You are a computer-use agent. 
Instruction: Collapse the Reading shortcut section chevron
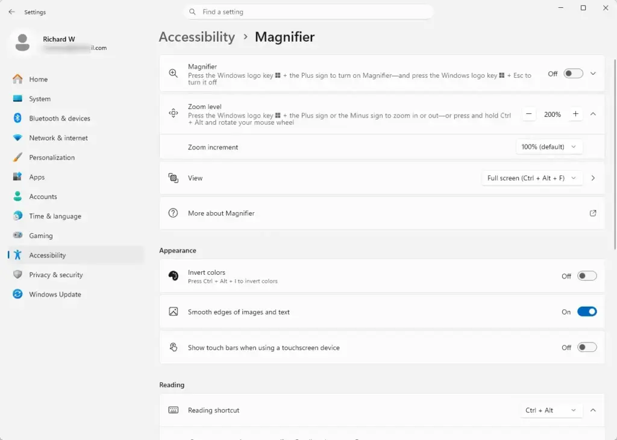pos(593,410)
